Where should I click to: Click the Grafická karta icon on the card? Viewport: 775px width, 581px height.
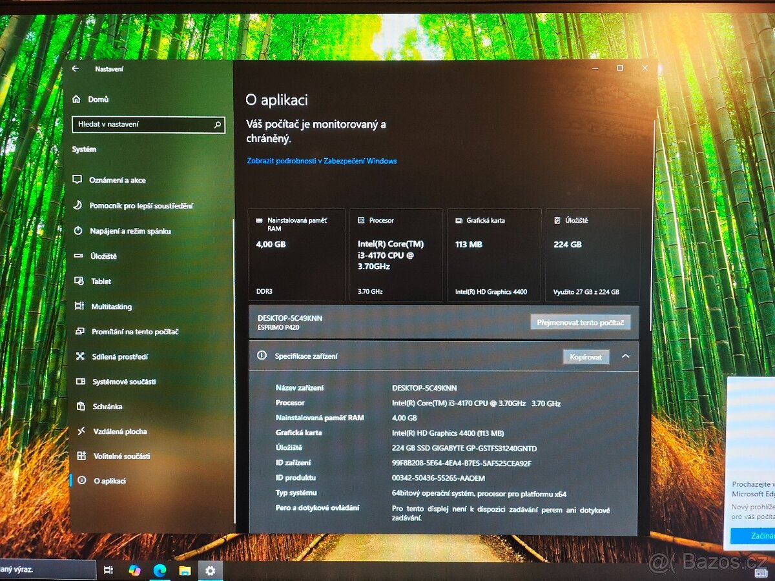click(x=459, y=219)
